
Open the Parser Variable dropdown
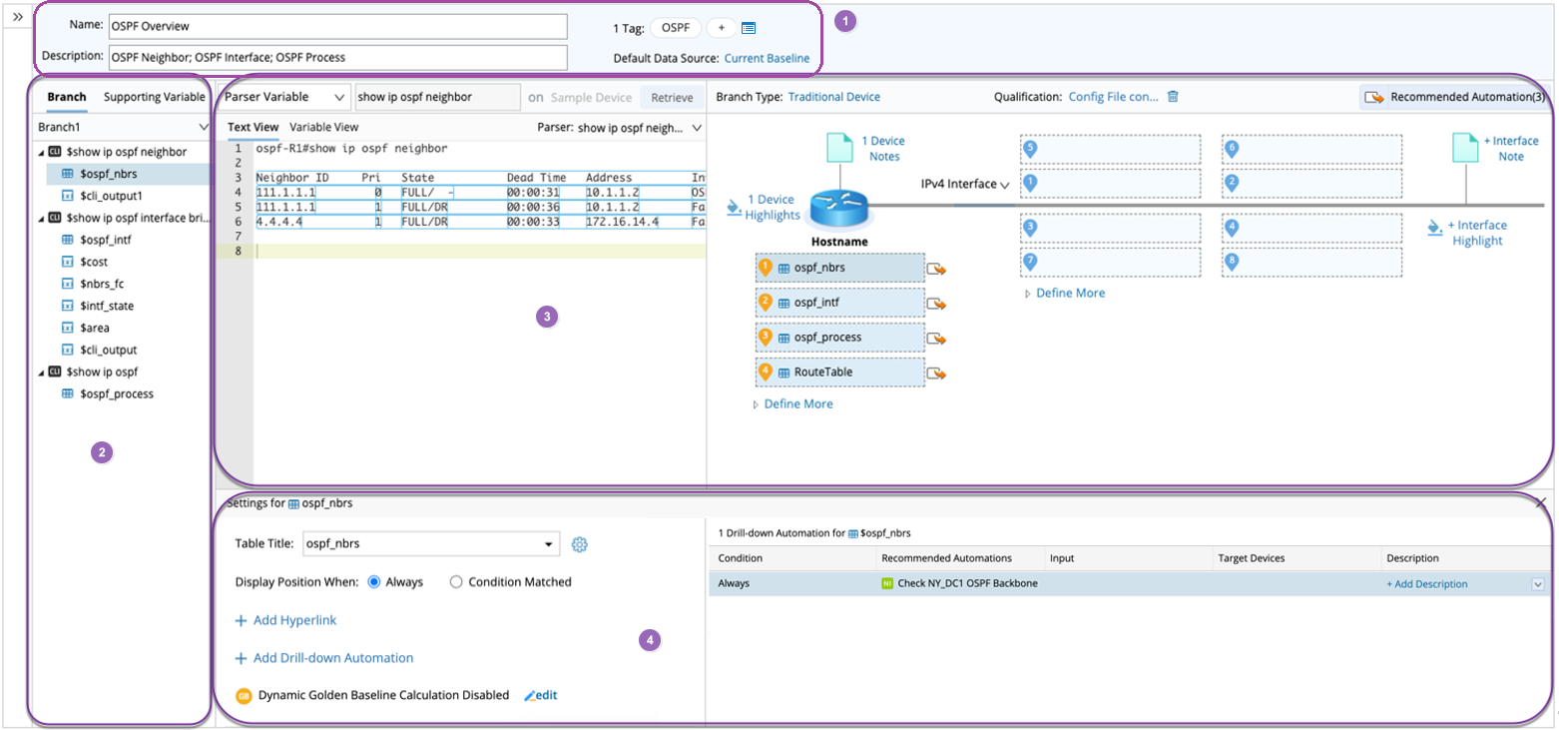click(284, 97)
